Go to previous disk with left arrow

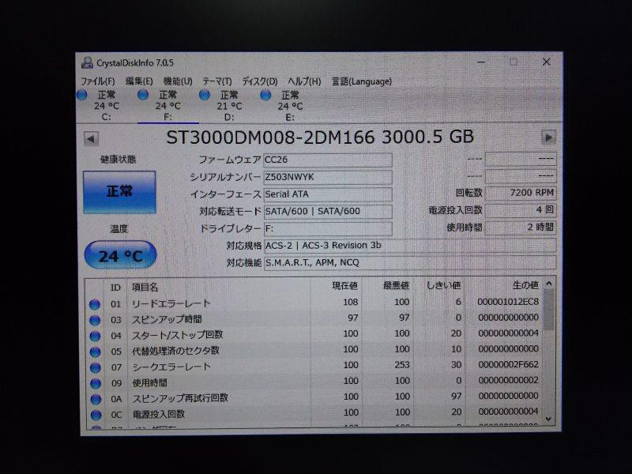coord(91,139)
